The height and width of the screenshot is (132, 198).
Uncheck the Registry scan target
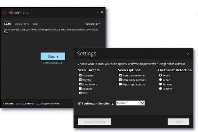[x=80, y=80]
